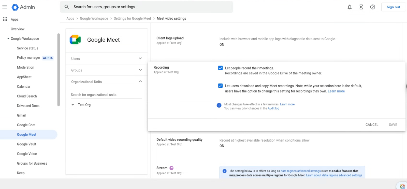Click the CANCEL button
This screenshot has width=407, height=189.
pyautogui.click(x=372, y=125)
